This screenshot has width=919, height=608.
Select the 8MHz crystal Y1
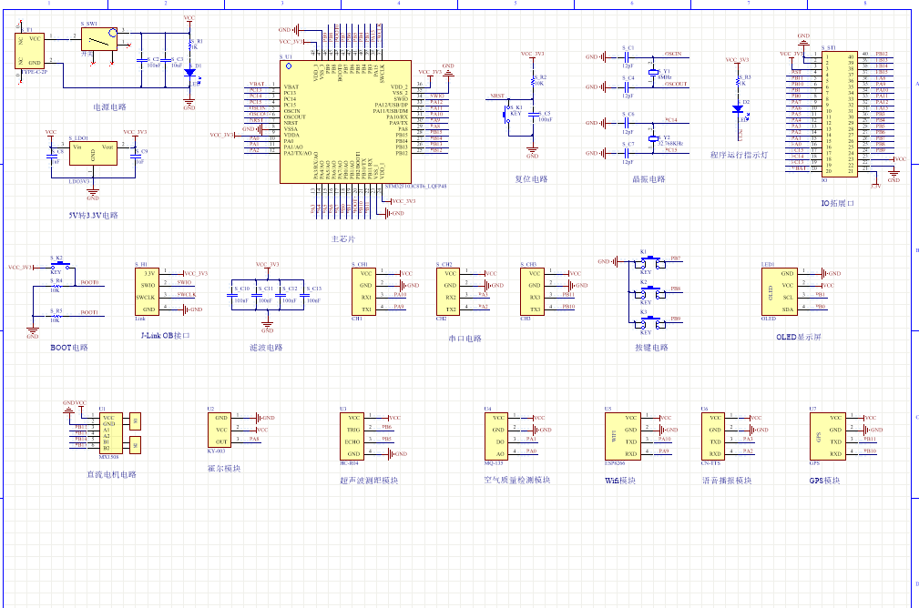(653, 73)
